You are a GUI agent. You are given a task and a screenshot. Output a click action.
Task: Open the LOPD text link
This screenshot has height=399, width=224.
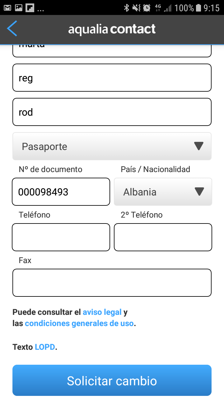45,347
